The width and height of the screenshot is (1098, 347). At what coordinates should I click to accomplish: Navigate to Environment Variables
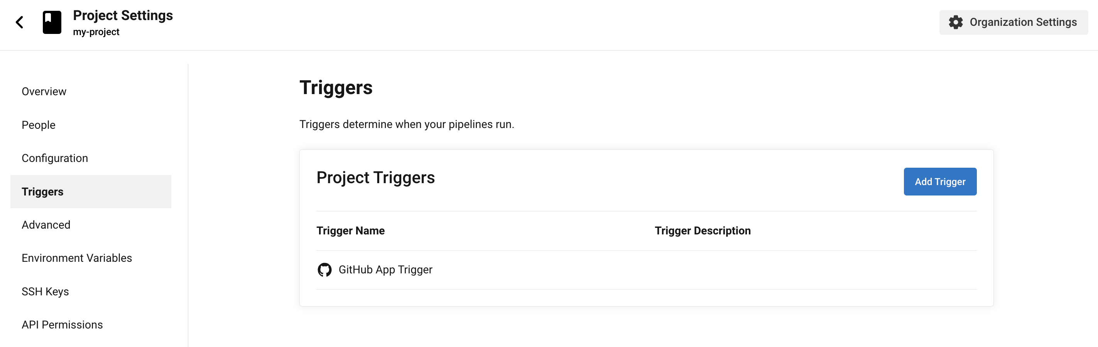(x=77, y=258)
